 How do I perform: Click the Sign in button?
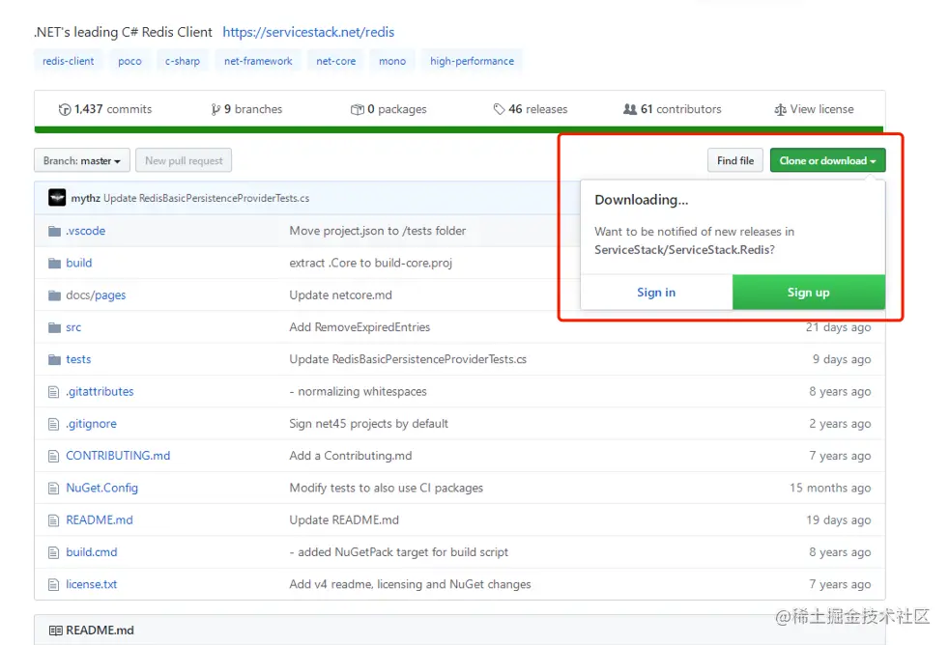tap(656, 293)
